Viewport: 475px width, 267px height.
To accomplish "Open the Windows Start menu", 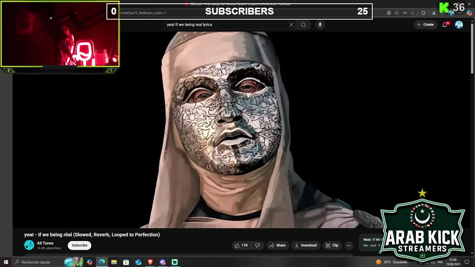I will click(6, 262).
